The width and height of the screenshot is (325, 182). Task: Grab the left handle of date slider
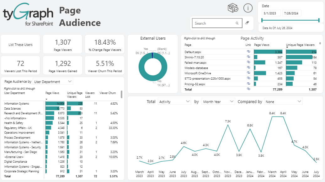pos(262,20)
